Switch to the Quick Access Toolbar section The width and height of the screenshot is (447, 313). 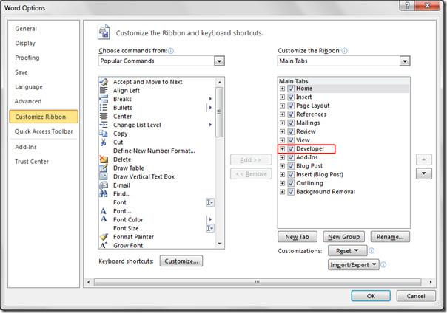click(44, 131)
